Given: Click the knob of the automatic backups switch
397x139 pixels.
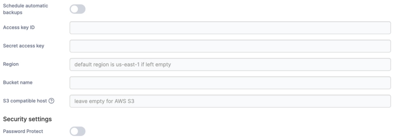Looking at the screenshot, I should (74, 9).
